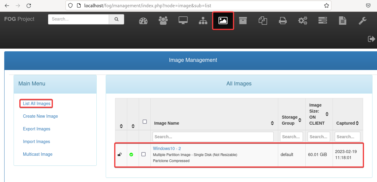
Task: Open Groups hierarchy icon
Action: click(203, 21)
